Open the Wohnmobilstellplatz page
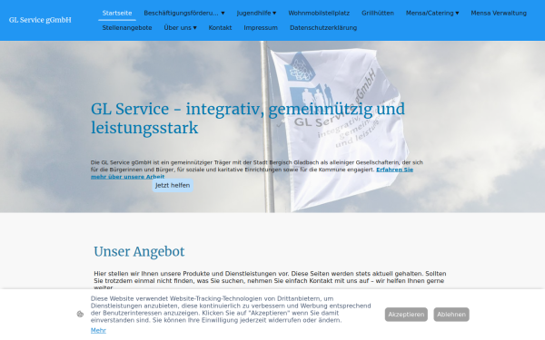 click(319, 14)
